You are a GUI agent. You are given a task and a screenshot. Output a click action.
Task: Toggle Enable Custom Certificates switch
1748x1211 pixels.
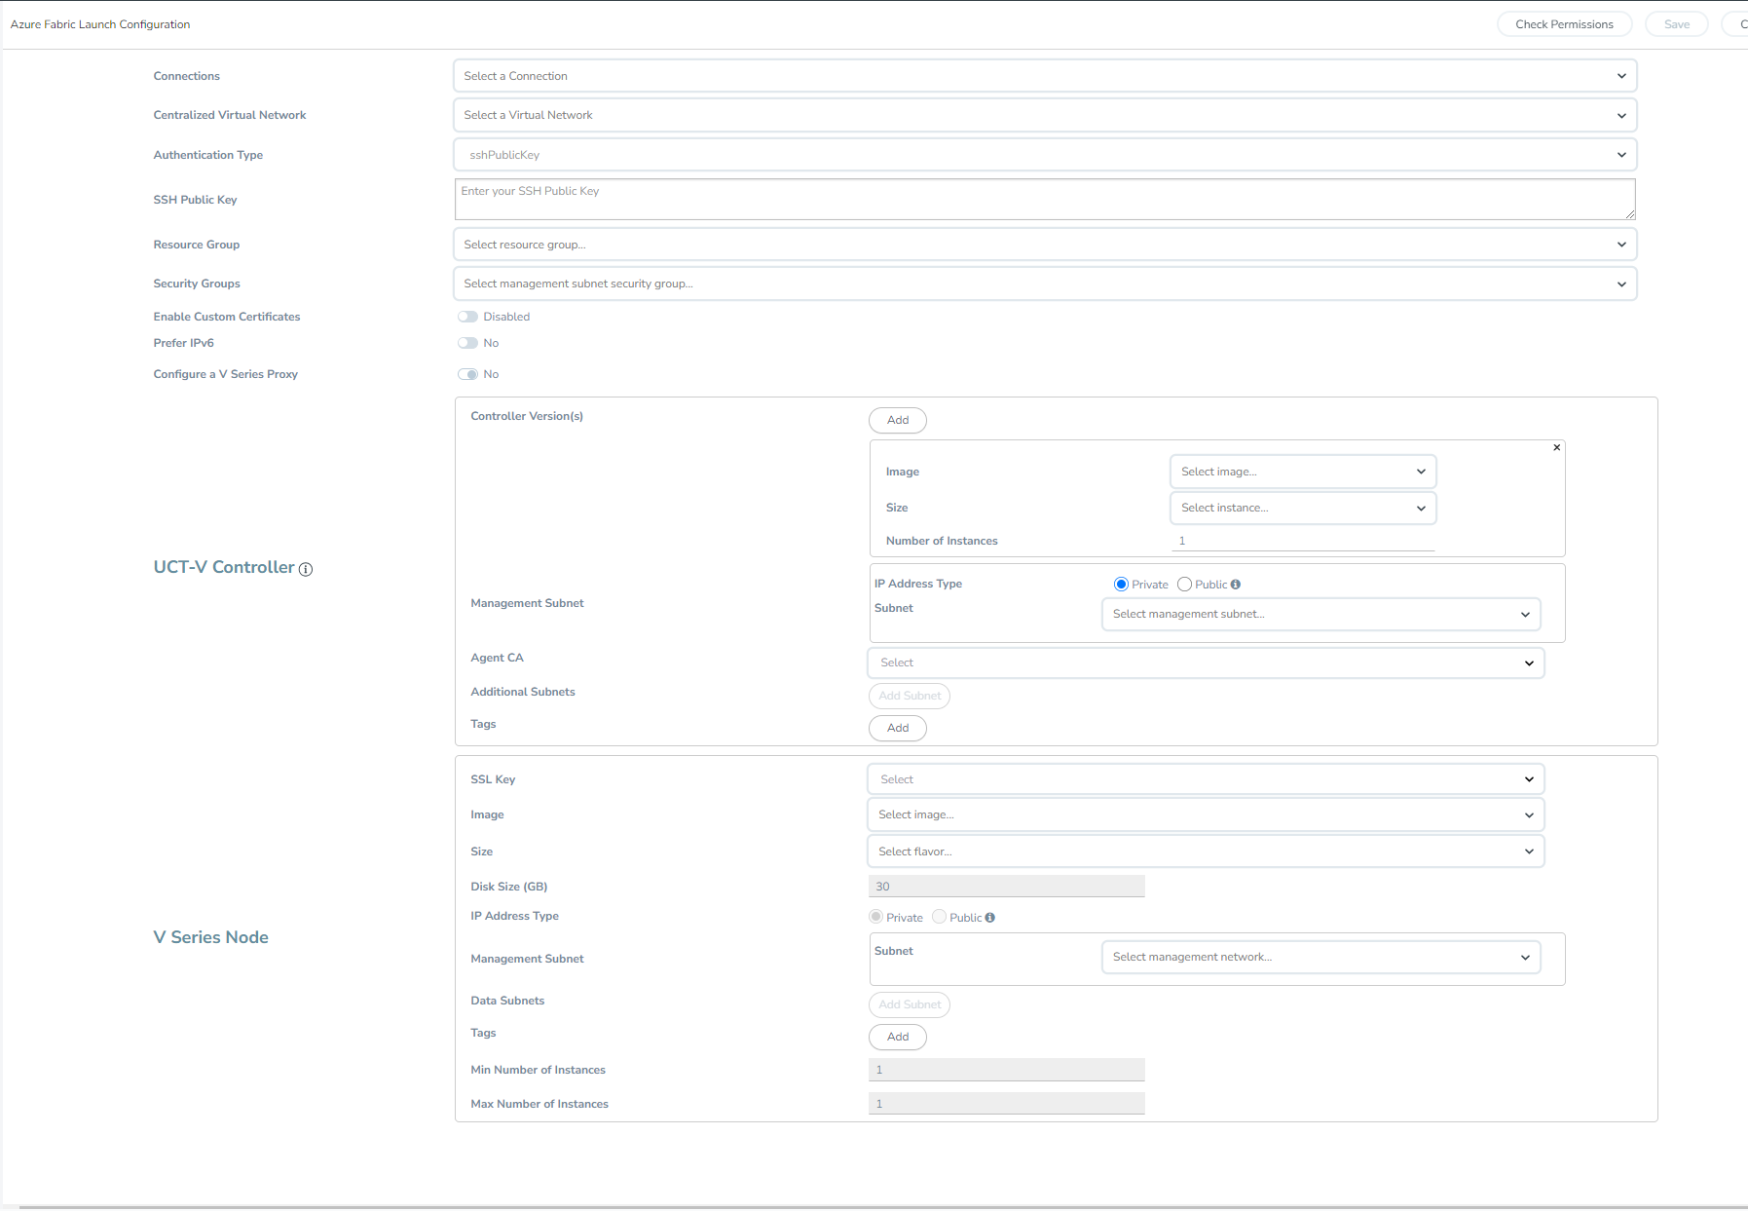pos(468,317)
